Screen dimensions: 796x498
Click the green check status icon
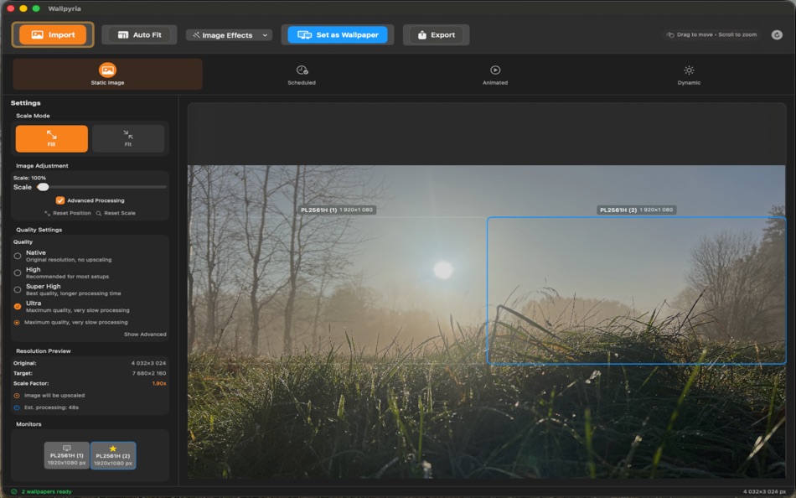(13, 491)
